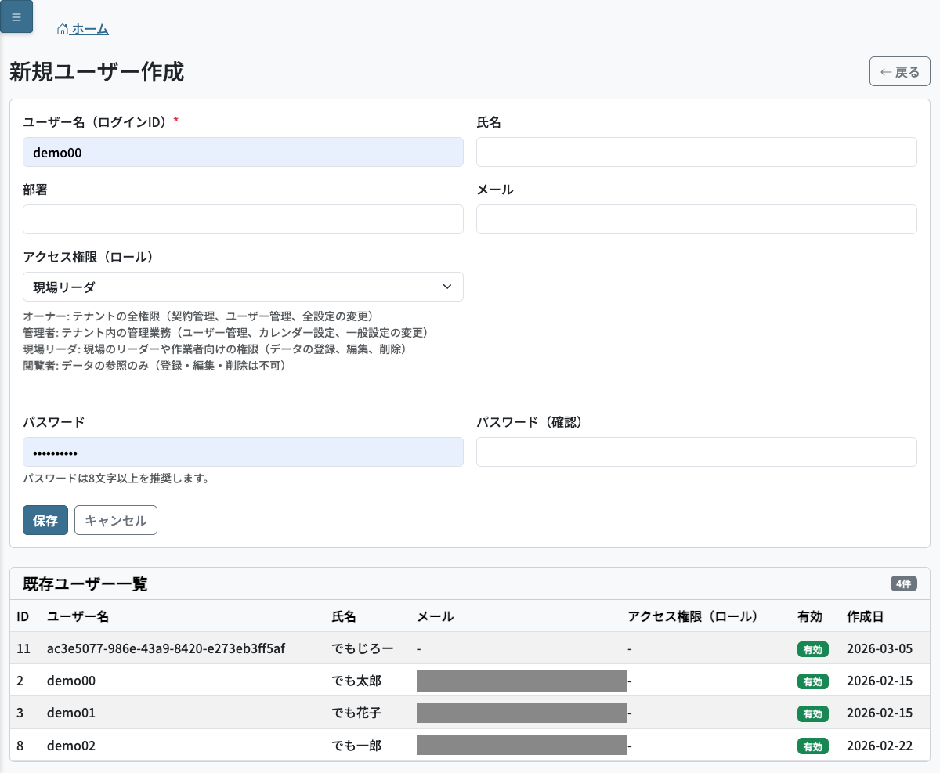Viewport: 940px width, 773px height.
Task: Click the 有効 badge for demo00
Action: (x=813, y=681)
